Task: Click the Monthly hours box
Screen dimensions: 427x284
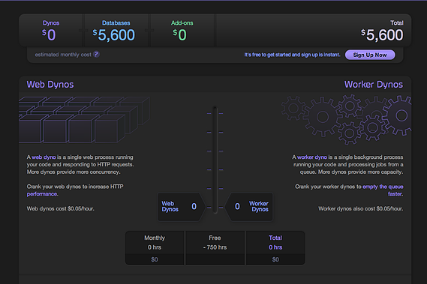Action: [155, 248]
